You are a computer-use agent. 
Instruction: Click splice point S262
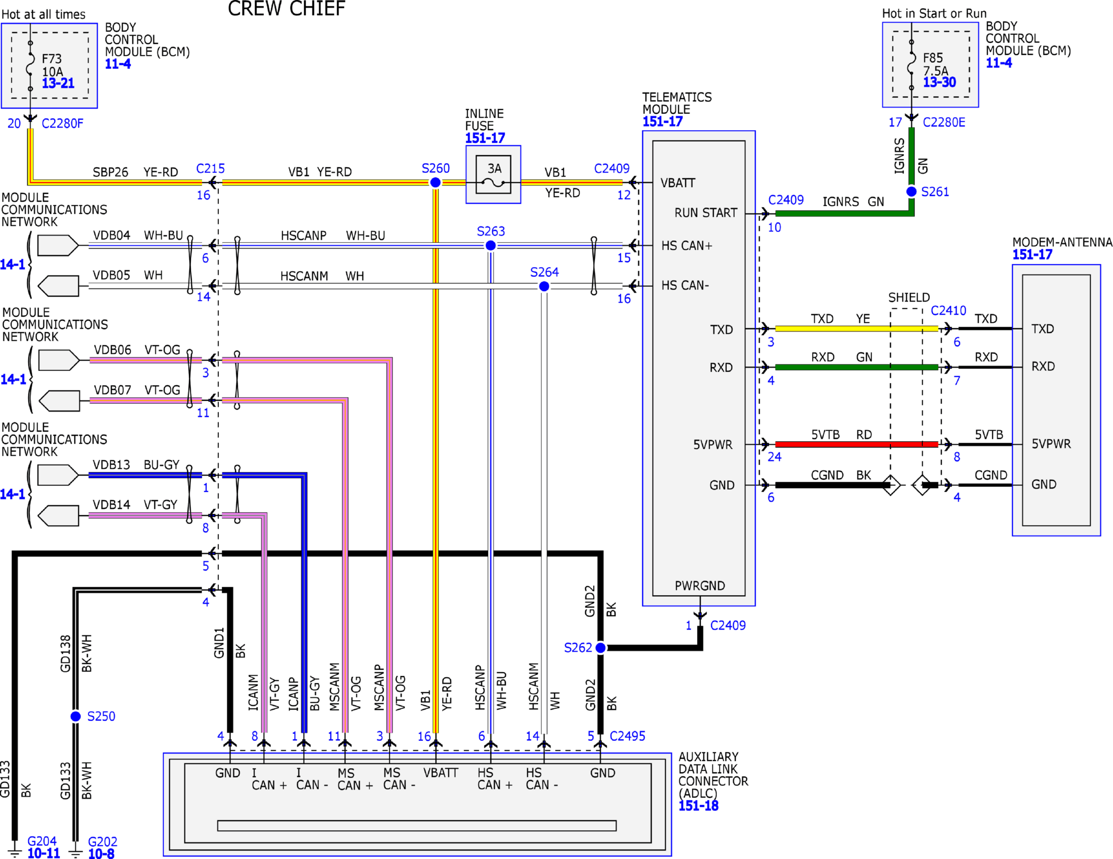(x=601, y=648)
